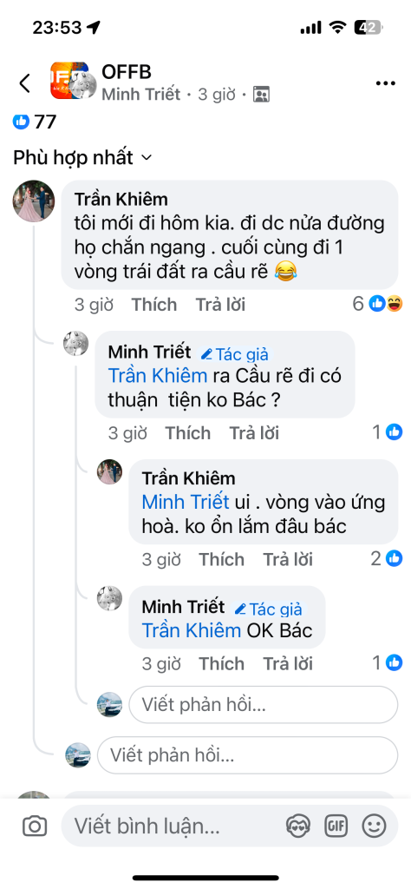Screen dimensions: 411x889
Task: Open the emoji smiley picker
Action: click(374, 826)
